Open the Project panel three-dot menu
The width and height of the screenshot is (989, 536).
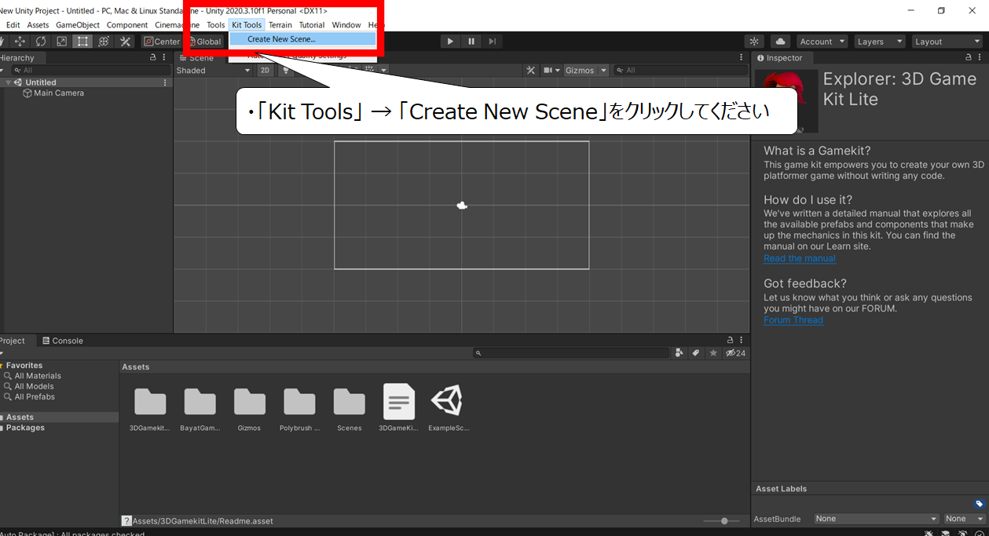(741, 340)
